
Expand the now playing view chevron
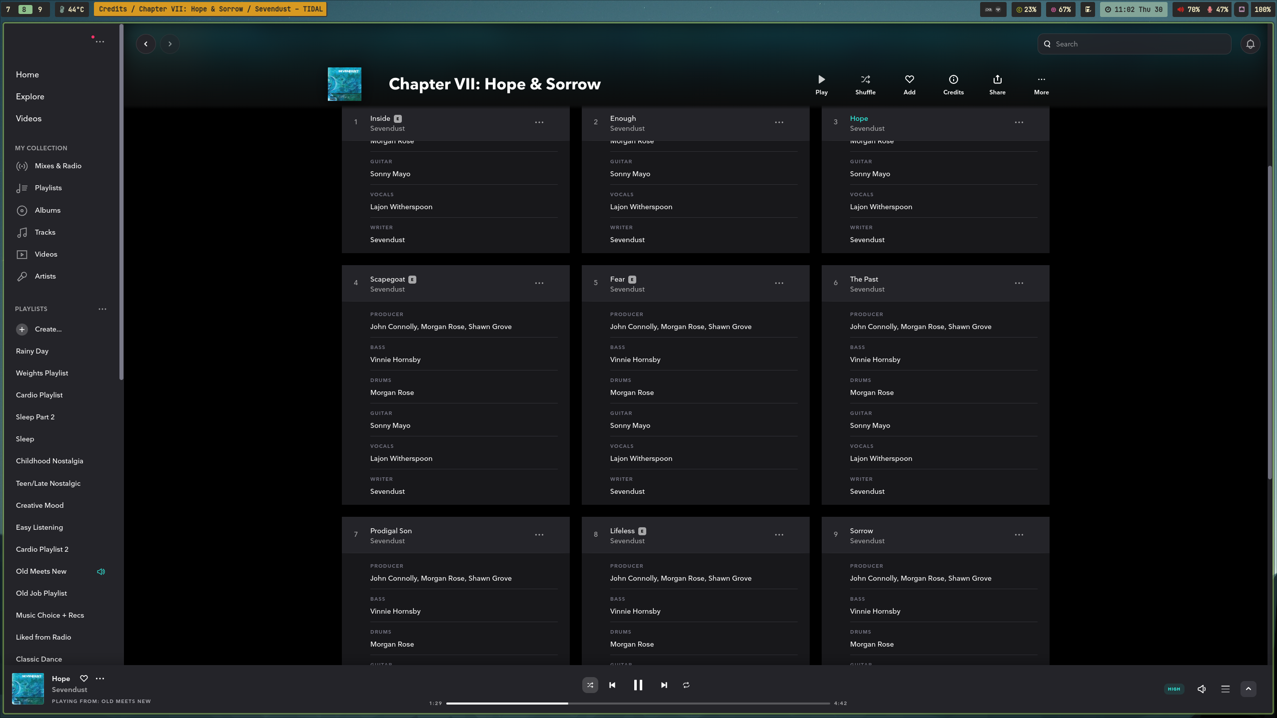point(1248,689)
